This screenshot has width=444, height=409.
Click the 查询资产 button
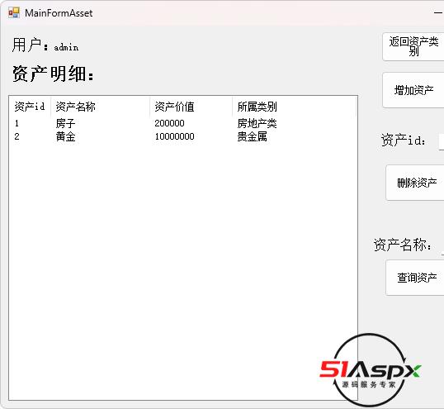(415, 278)
